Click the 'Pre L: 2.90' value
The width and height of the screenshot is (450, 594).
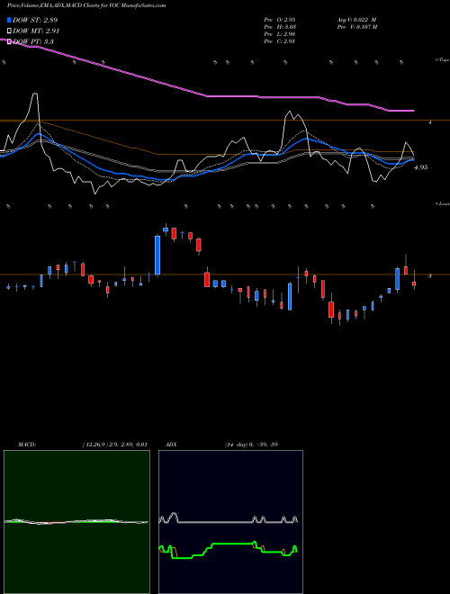click(x=280, y=34)
